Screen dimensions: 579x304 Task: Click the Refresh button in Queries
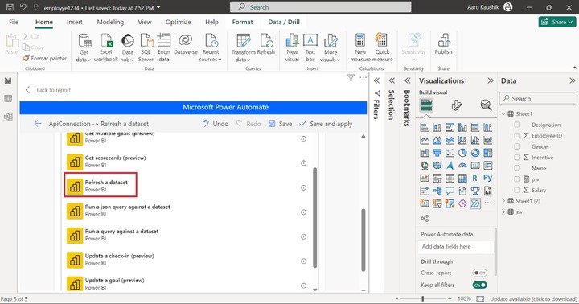(266, 44)
